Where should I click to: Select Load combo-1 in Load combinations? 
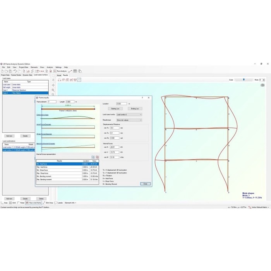[x=19, y=147]
